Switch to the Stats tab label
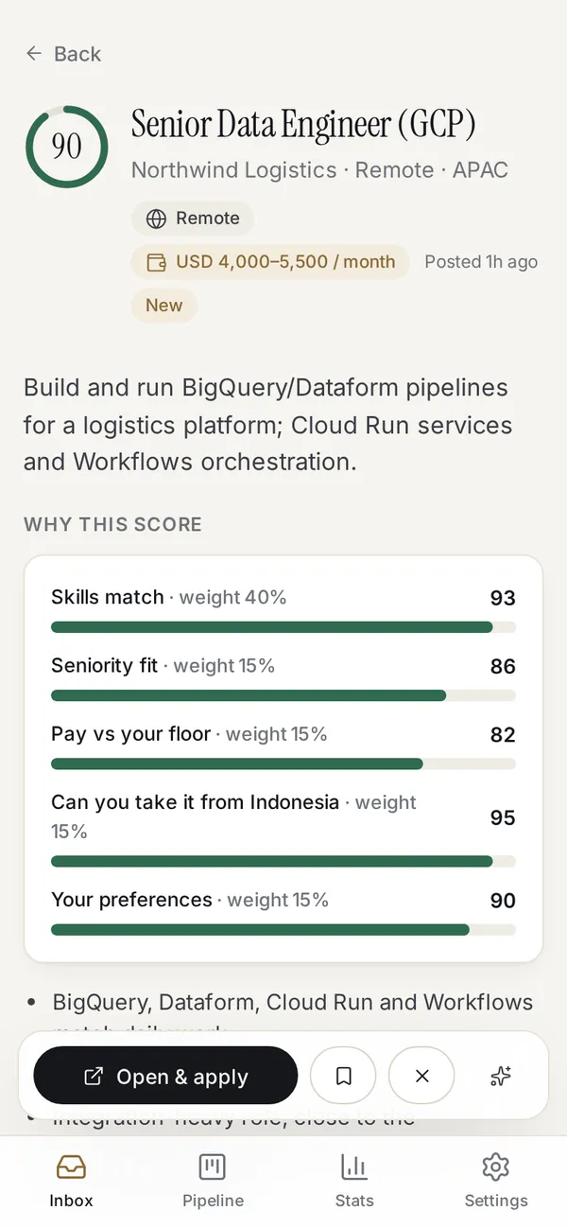 (354, 1201)
